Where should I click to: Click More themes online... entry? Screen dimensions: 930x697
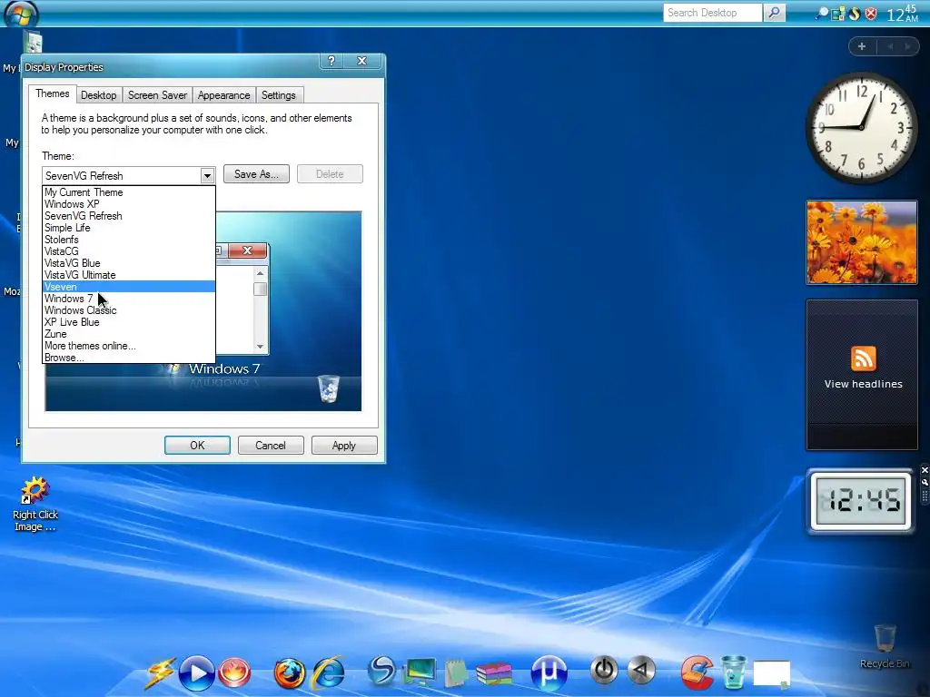(129, 346)
